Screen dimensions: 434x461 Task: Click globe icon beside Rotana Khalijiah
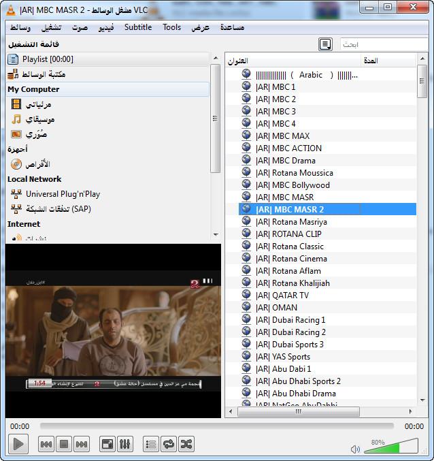[x=246, y=282]
